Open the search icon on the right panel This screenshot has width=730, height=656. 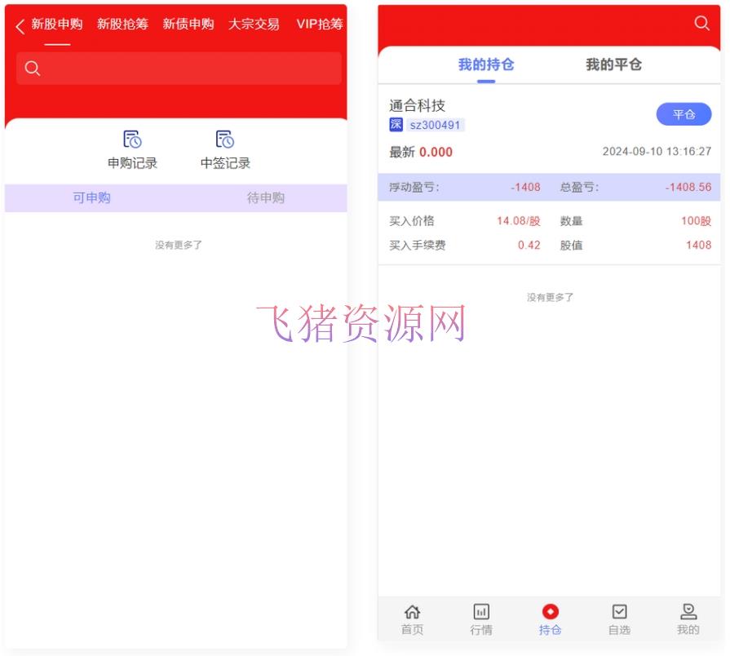pyautogui.click(x=702, y=24)
